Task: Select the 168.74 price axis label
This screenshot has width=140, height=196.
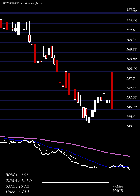Action: (x=131, y=40)
